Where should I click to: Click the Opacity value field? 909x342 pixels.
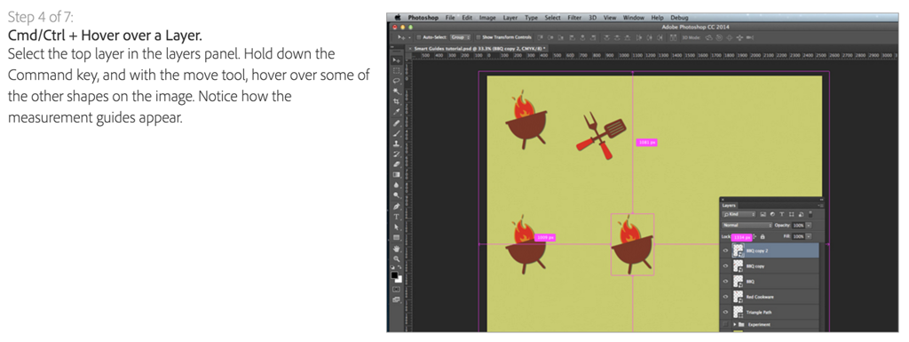[798, 225]
